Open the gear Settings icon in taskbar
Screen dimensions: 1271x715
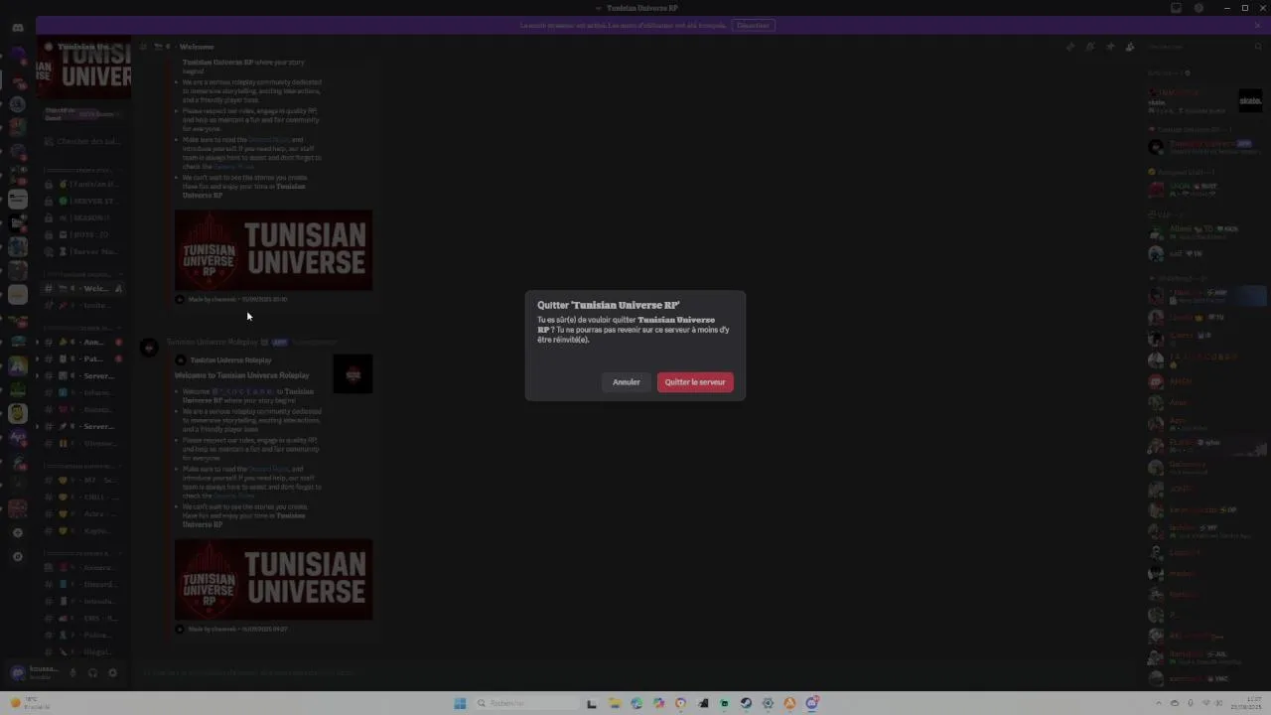point(768,703)
